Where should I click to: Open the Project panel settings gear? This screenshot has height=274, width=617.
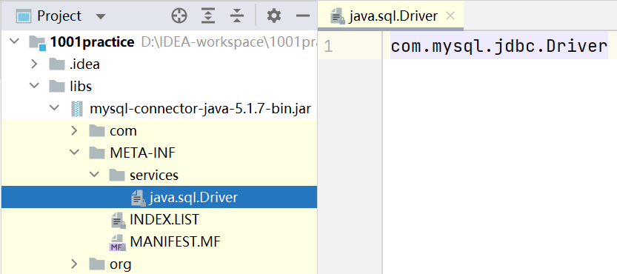(x=274, y=16)
